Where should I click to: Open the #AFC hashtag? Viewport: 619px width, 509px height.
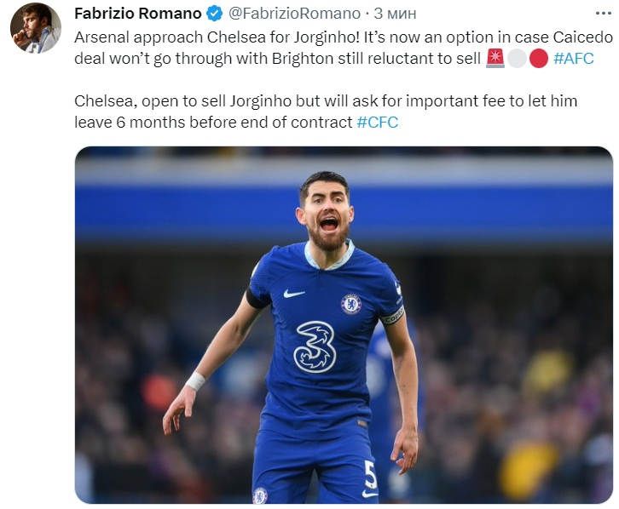tap(574, 58)
